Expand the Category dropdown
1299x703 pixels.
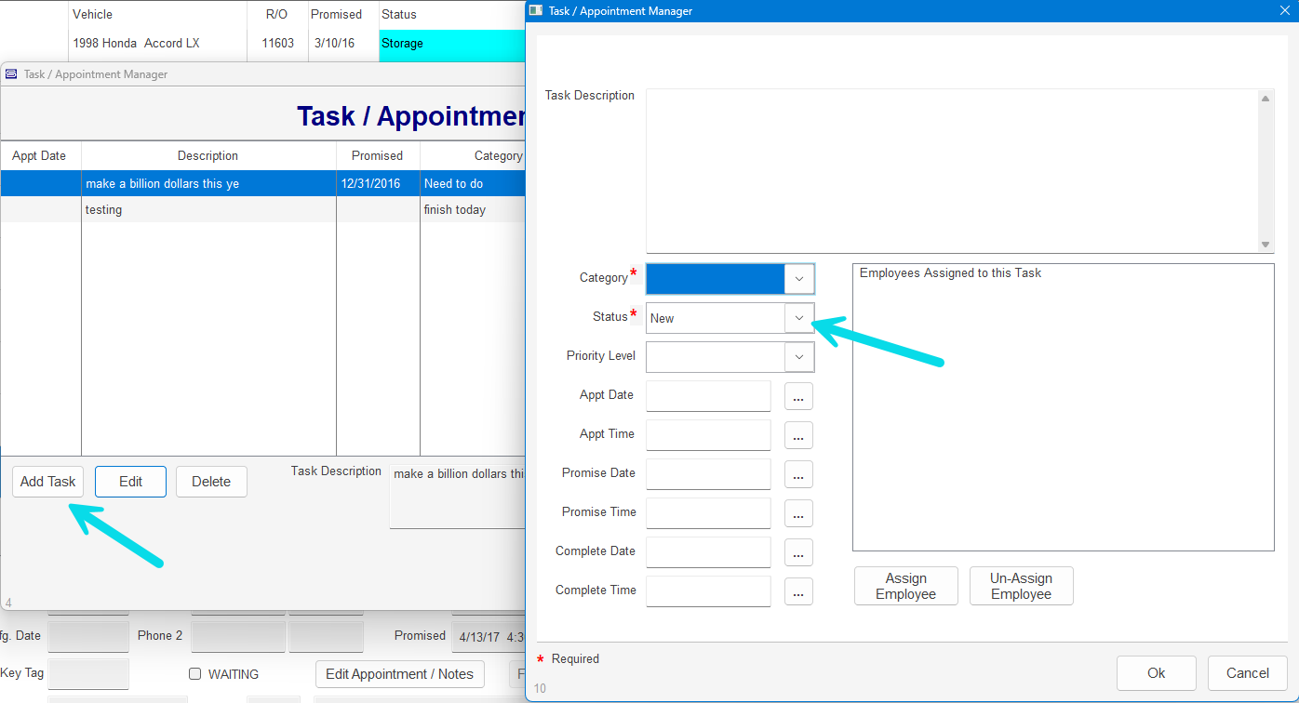coord(798,279)
